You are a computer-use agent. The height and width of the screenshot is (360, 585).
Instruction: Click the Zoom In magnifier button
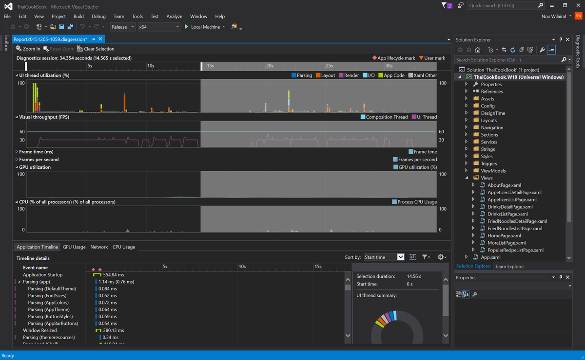point(28,49)
